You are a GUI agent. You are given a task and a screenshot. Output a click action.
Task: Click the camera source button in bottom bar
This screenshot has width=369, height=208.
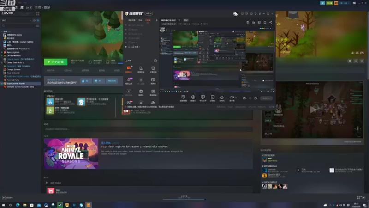193,98
